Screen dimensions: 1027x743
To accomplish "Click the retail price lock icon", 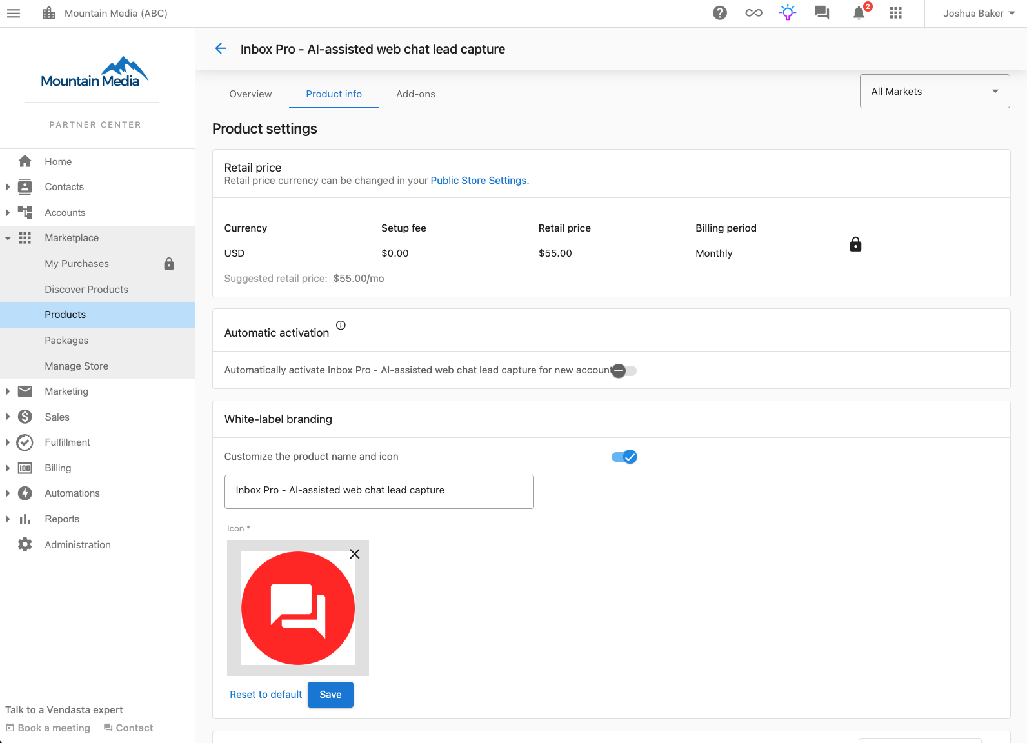I will pyautogui.click(x=855, y=244).
